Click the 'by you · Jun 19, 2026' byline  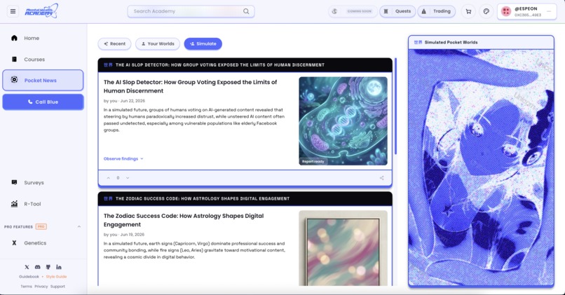pyautogui.click(x=124, y=235)
